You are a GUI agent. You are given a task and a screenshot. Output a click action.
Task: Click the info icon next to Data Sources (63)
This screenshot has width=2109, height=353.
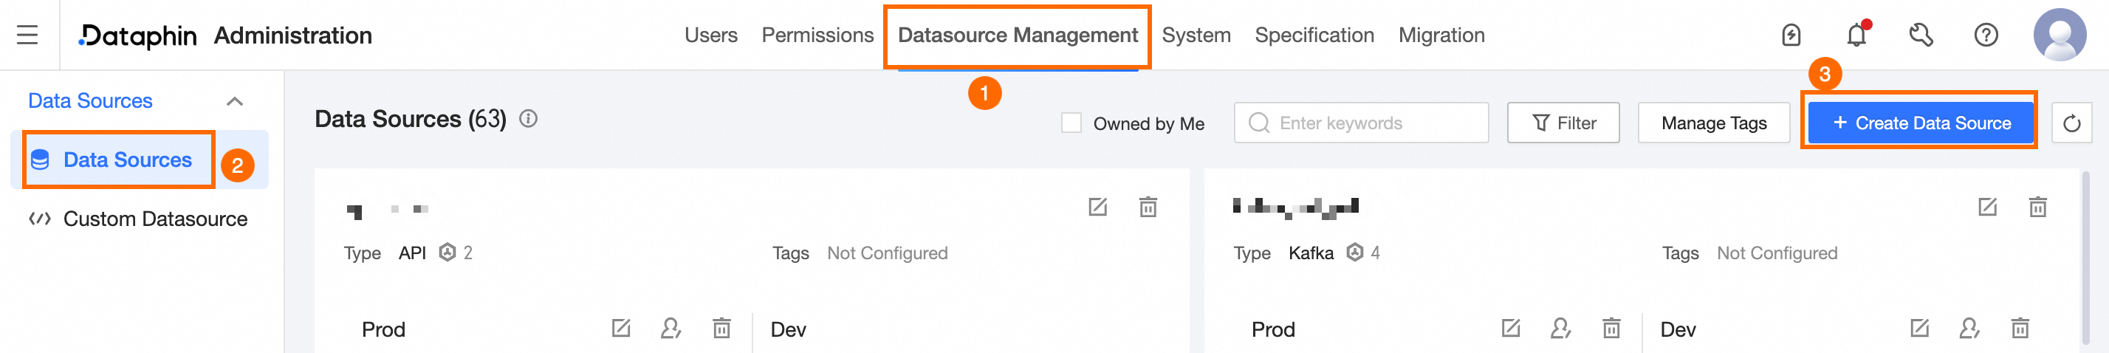coord(528,119)
